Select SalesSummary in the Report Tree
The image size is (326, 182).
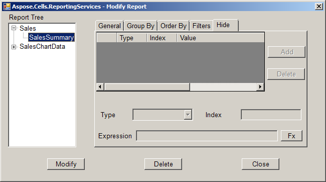point(51,37)
